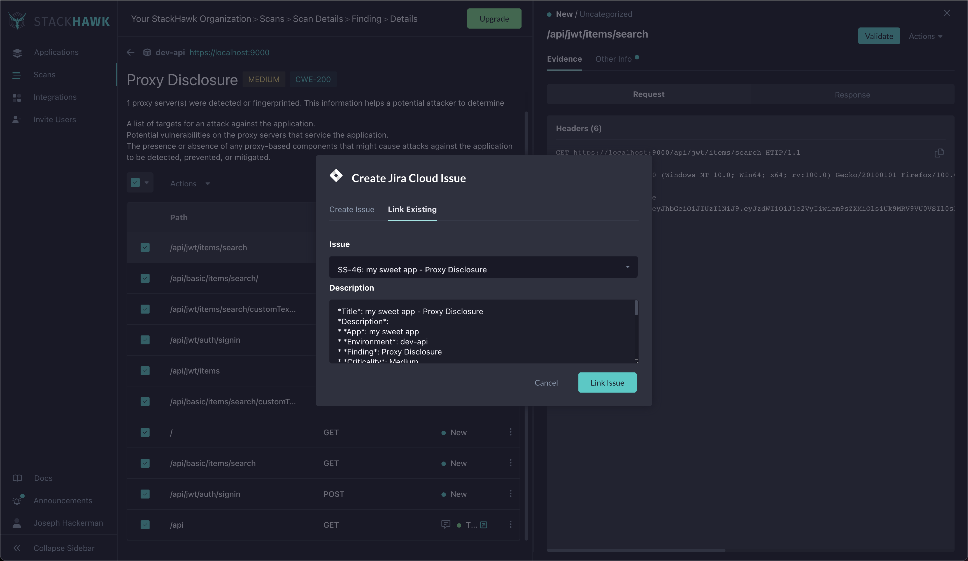Select the Create Issue tab

tap(352, 209)
